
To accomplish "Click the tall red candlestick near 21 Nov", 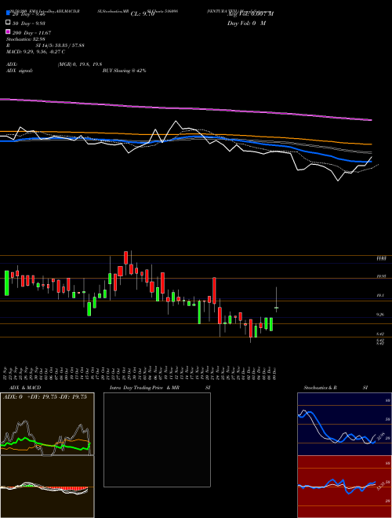I will (x=214, y=290).
